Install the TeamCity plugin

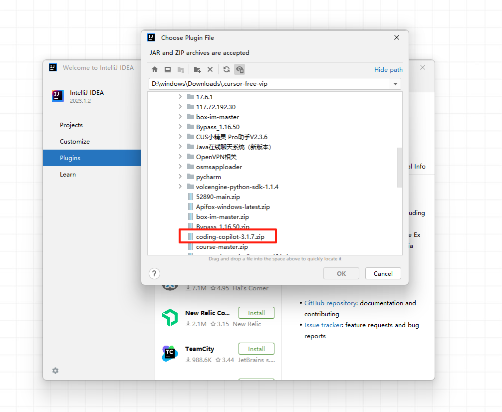click(256, 349)
